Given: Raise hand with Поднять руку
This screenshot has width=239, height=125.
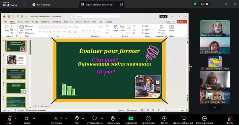Looking at the screenshot, I should coord(113,118).
